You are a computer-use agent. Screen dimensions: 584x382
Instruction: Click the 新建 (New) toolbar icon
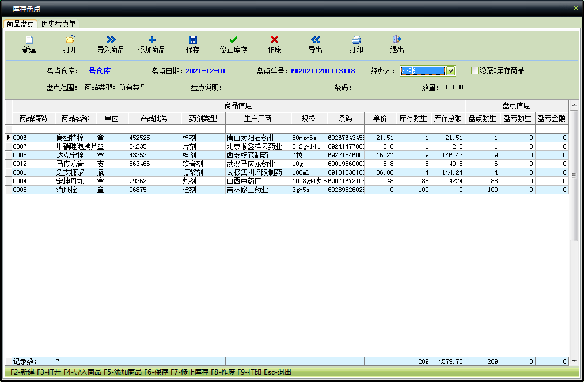[x=29, y=40]
